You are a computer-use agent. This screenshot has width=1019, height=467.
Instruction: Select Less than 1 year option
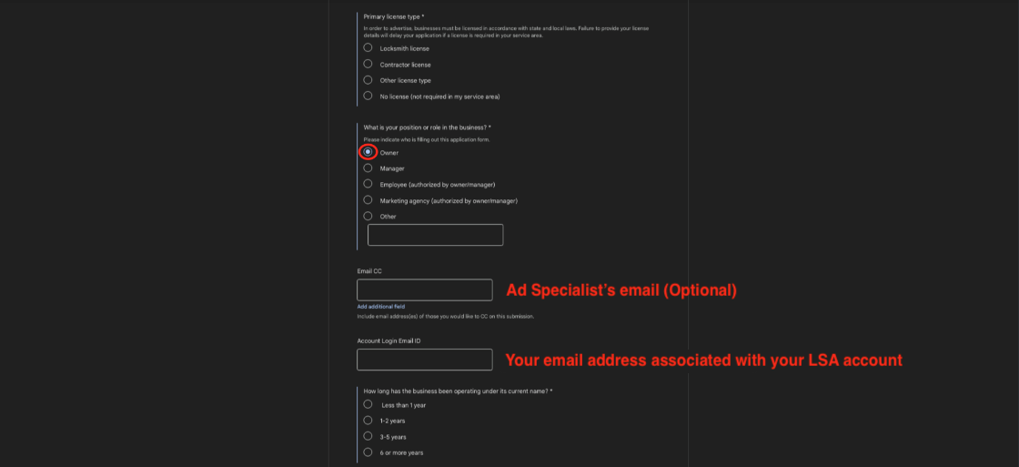(x=368, y=404)
